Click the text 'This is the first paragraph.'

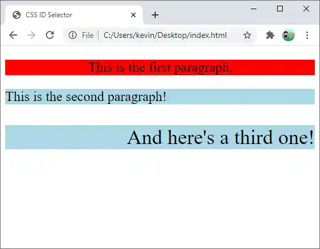pos(160,67)
